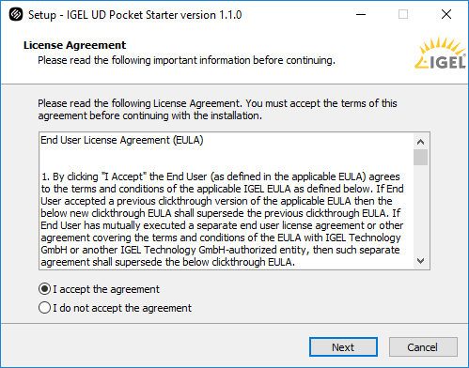Click the "Please read the following License Agreement" instruction
The height and width of the screenshot is (368, 469).
(217, 110)
